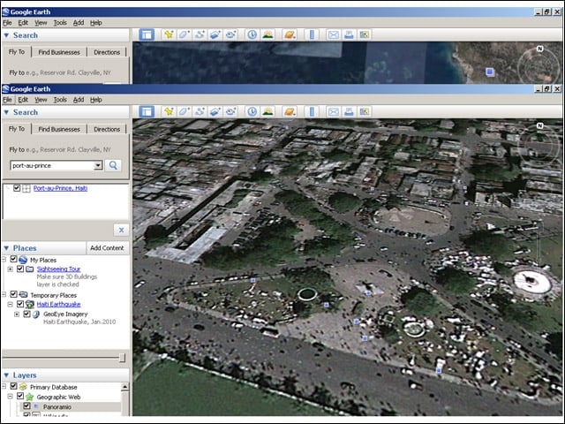Image resolution: width=565 pixels, height=424 pixels.
Task: Click the Fly To search input field
Action: coord(53,165)
